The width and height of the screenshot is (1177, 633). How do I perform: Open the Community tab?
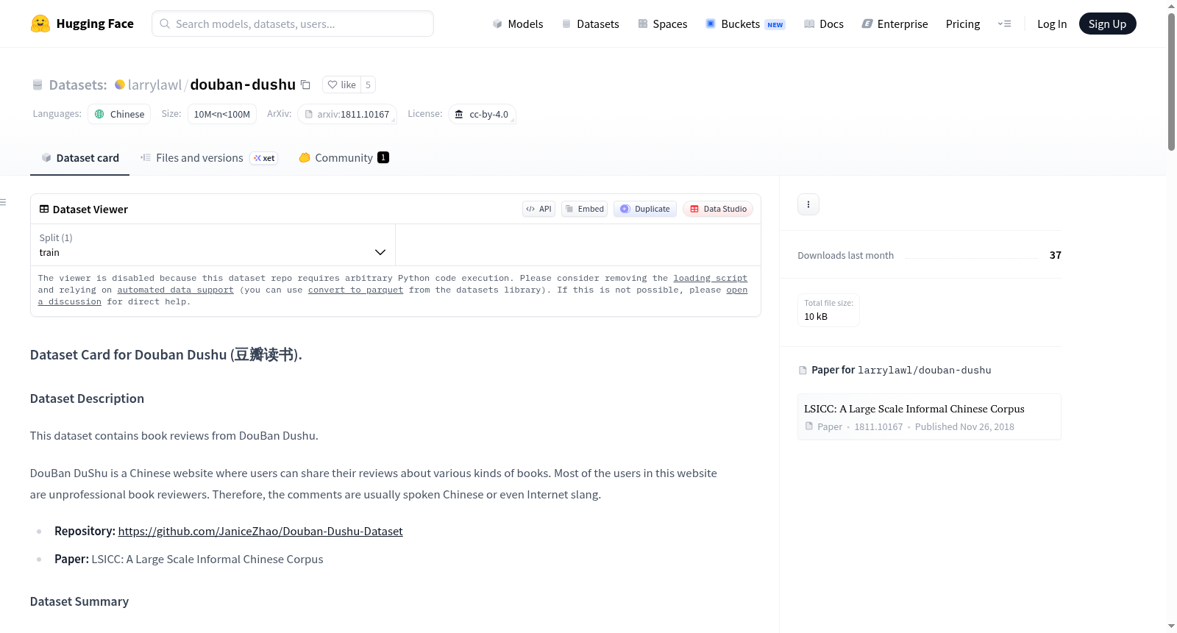click(344, 158)
